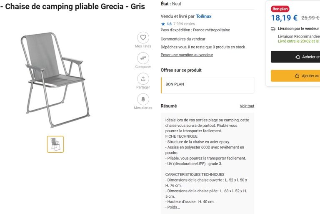Open the BON PLAN offer box
Viewport: 320px width, 214px height.
click(207, 85)
